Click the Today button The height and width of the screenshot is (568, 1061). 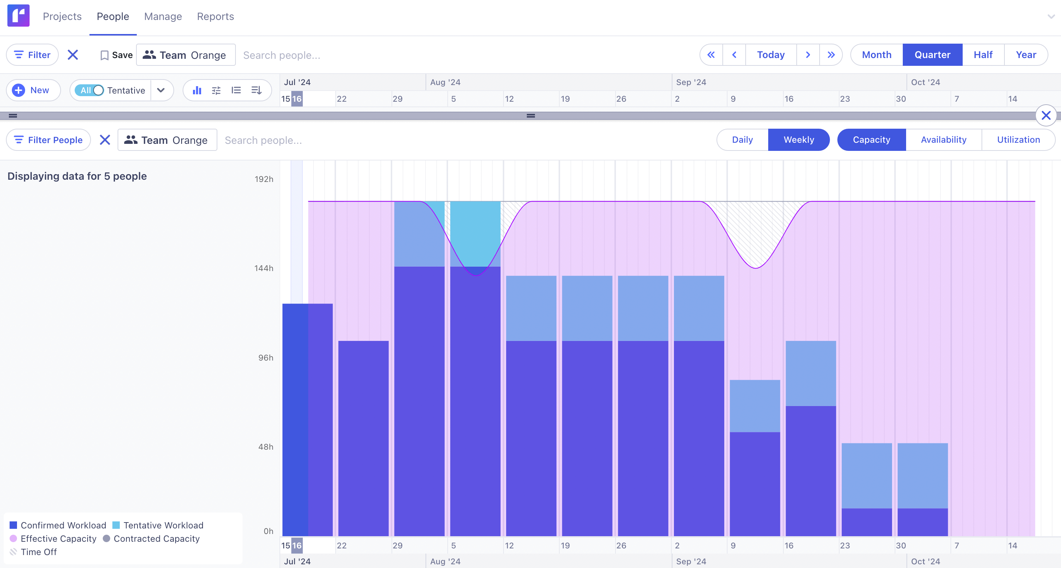pyautogui.click(x=771, y=54)
